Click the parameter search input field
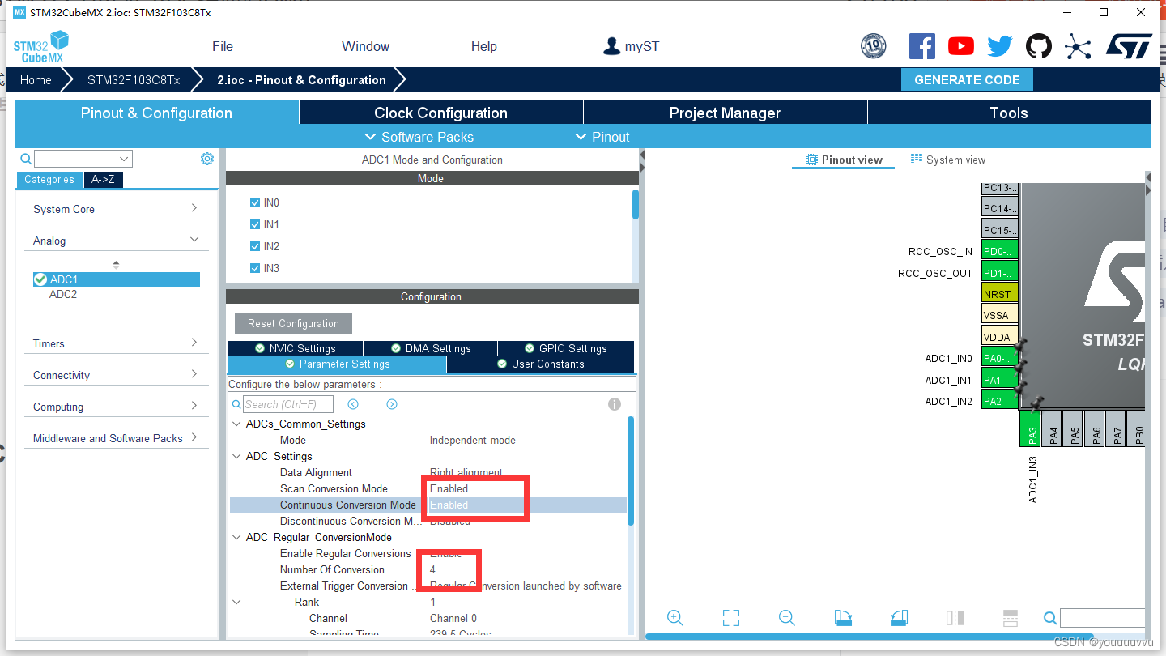This screenshot has width=1166, height=656. 287,404
